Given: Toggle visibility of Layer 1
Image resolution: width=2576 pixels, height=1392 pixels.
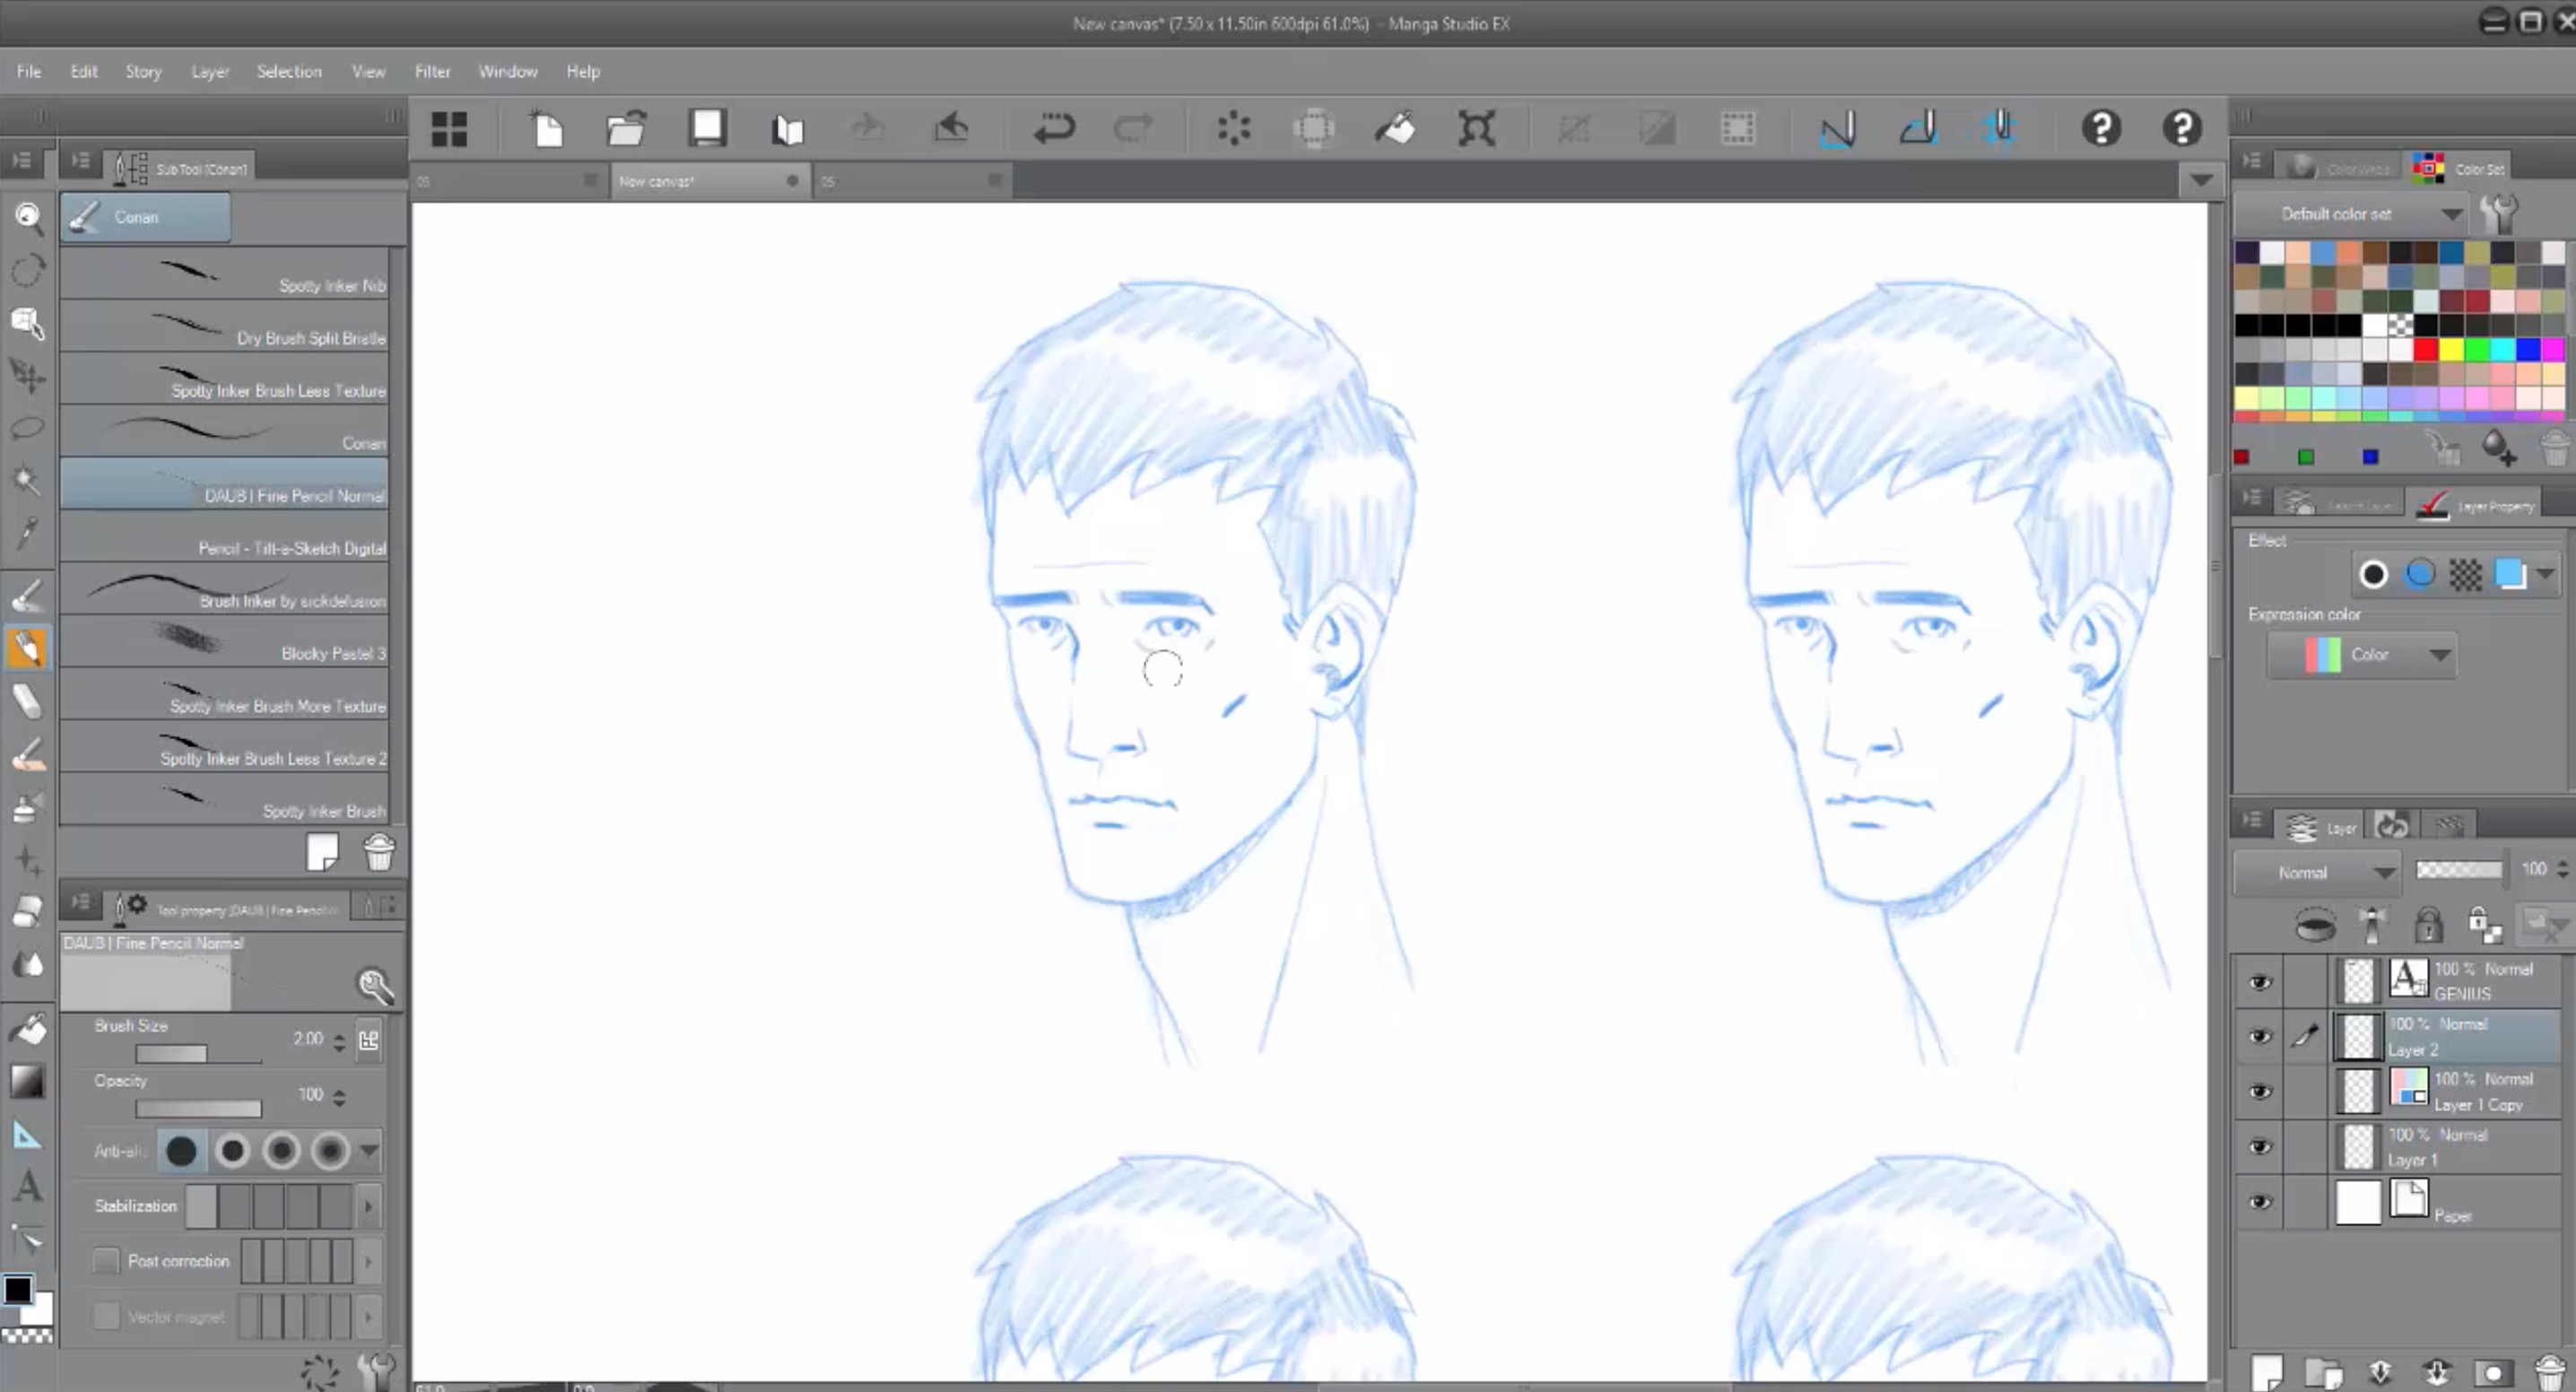Looking at the screenshot, I should [2260, 1147].
